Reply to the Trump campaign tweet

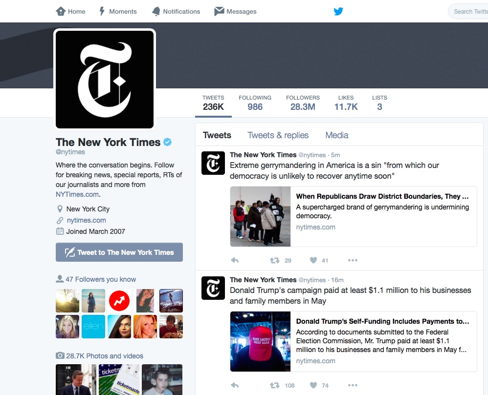(235, 385)
